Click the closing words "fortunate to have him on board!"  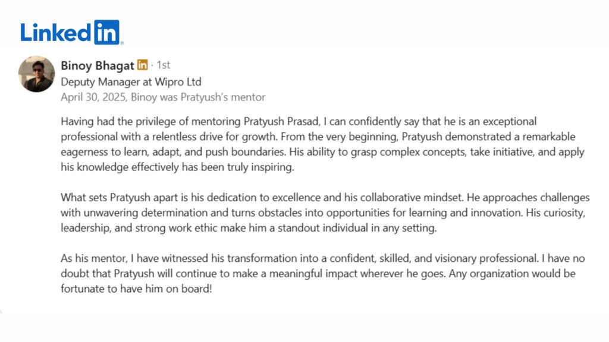(x=136, y=289)
